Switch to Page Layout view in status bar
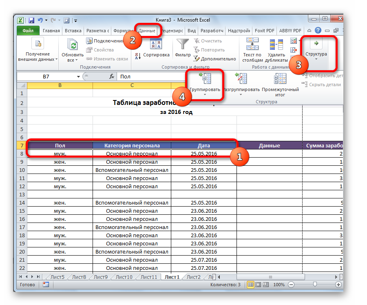Screen dimensions: 367x305 click(259, 285)
